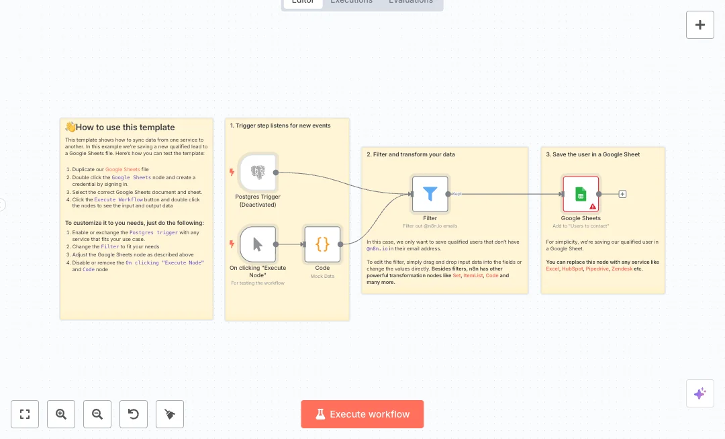Open the HubSpot link in the note
Viewport: 725px width, 439px height.
click(571, 269)
